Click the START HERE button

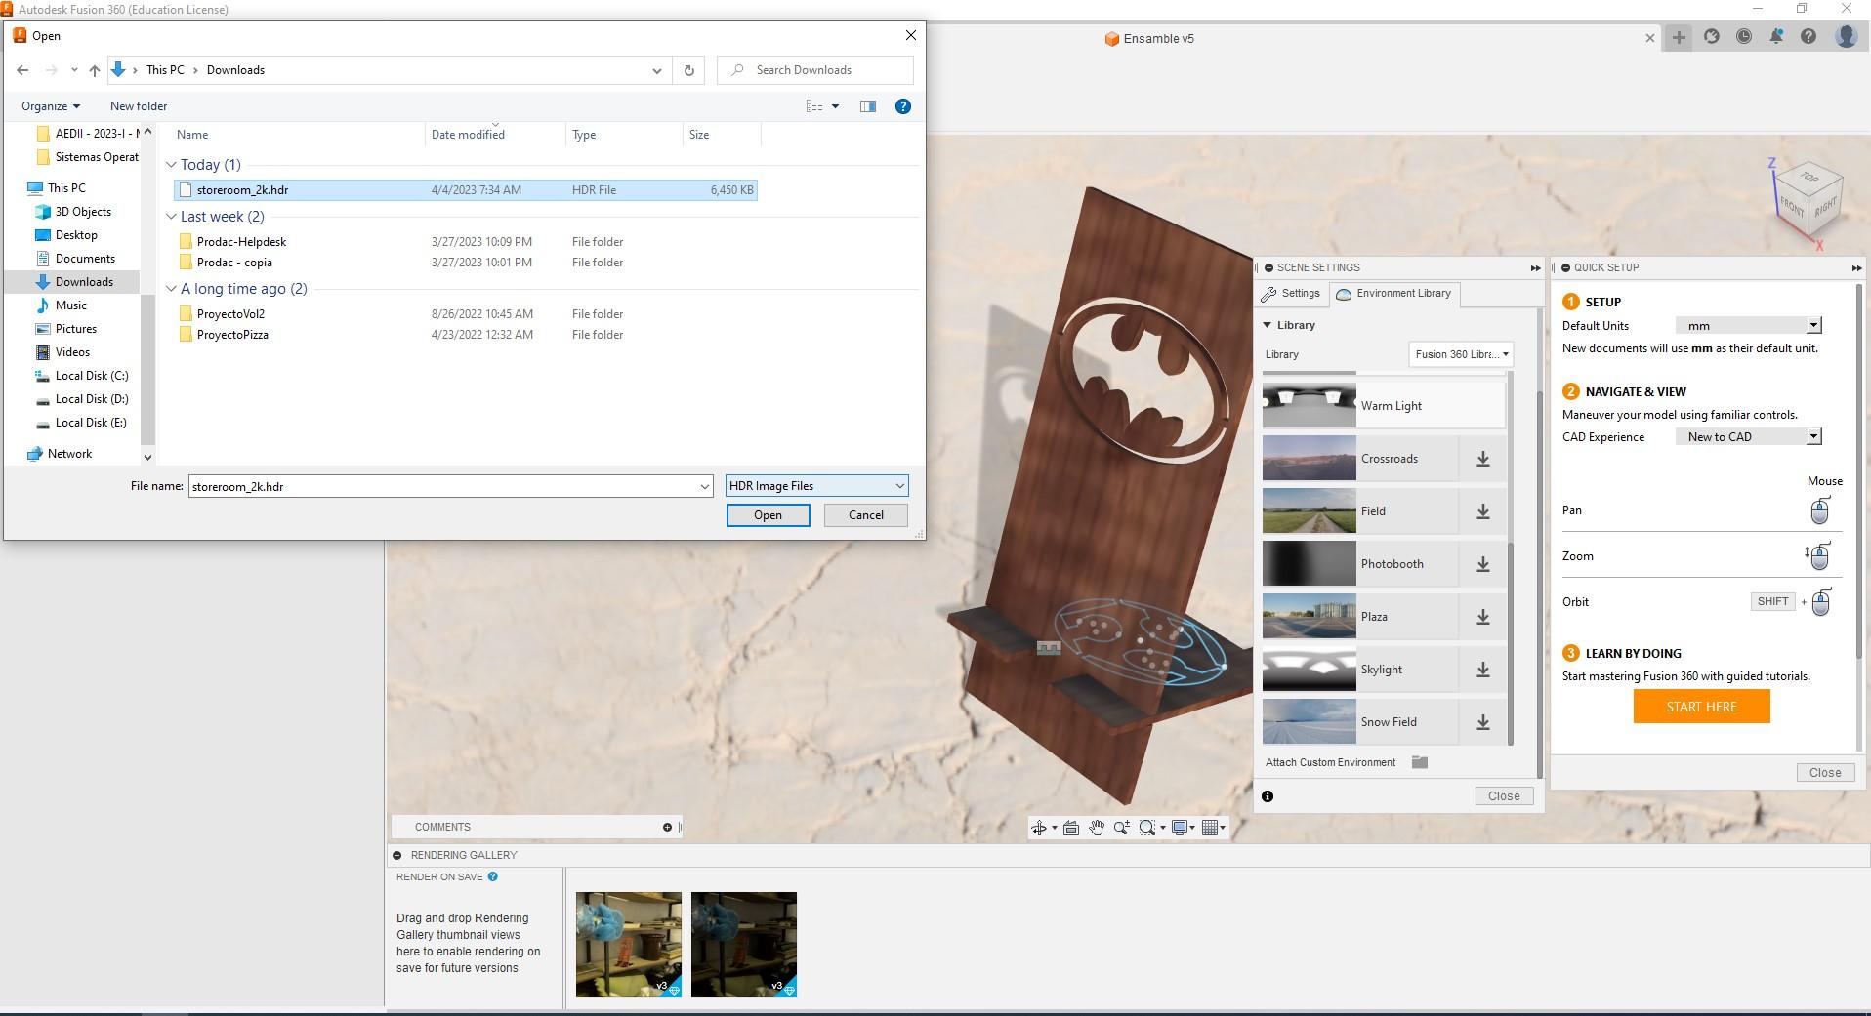(1701, 707)
